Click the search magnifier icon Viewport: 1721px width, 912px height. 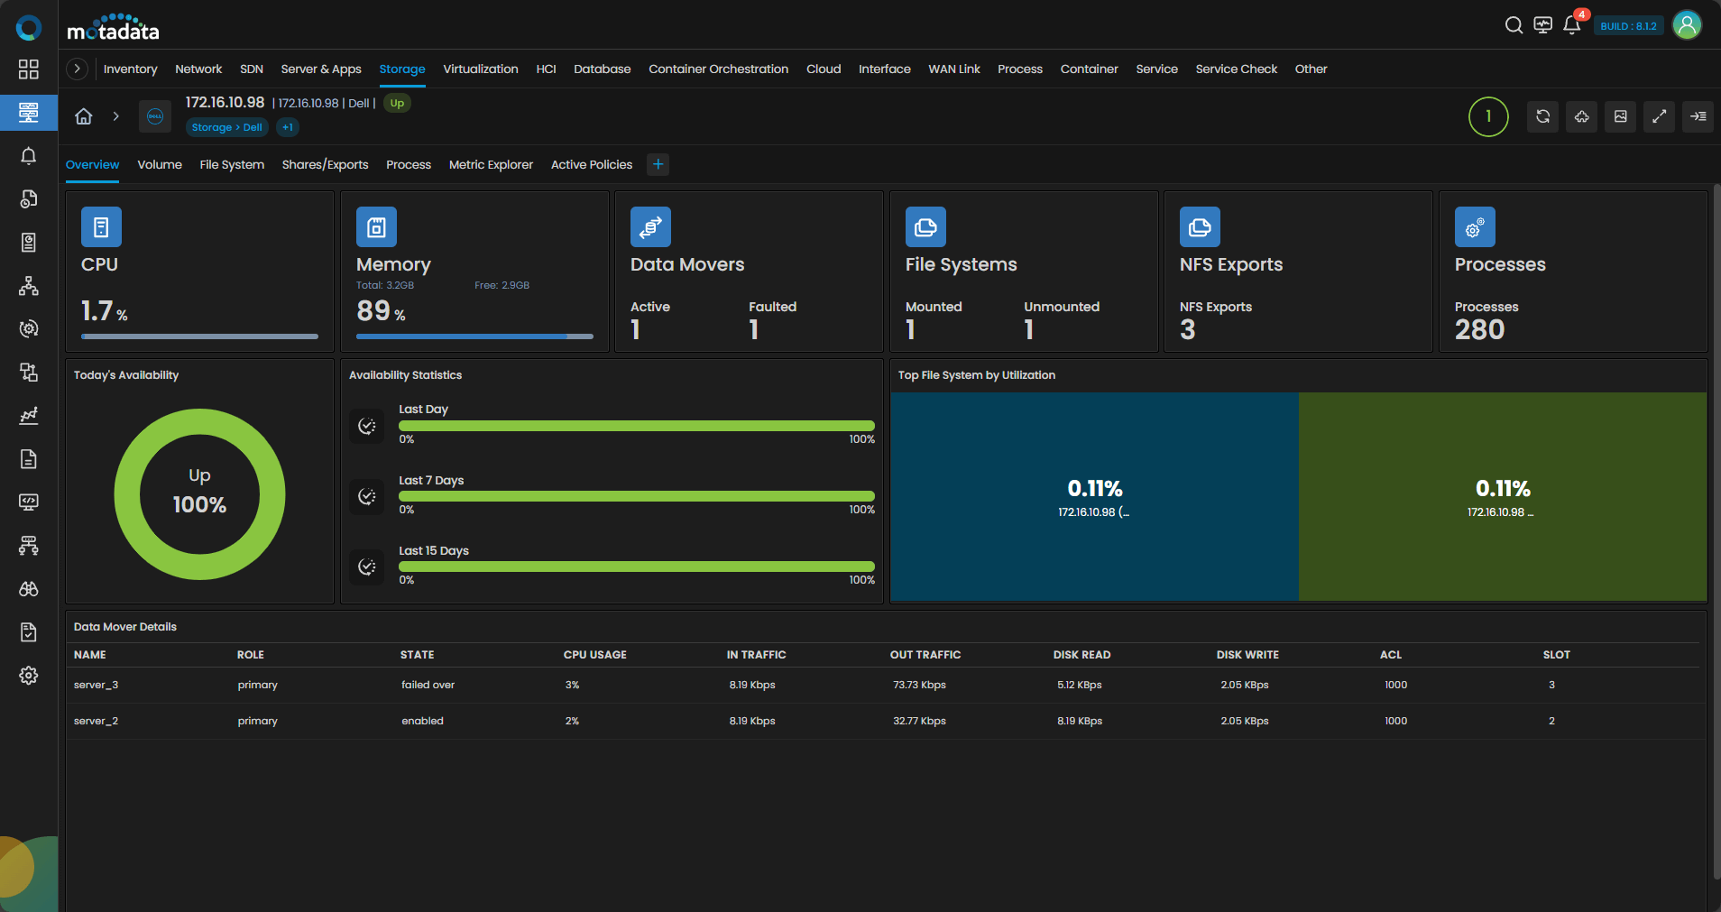[1514, 25]
